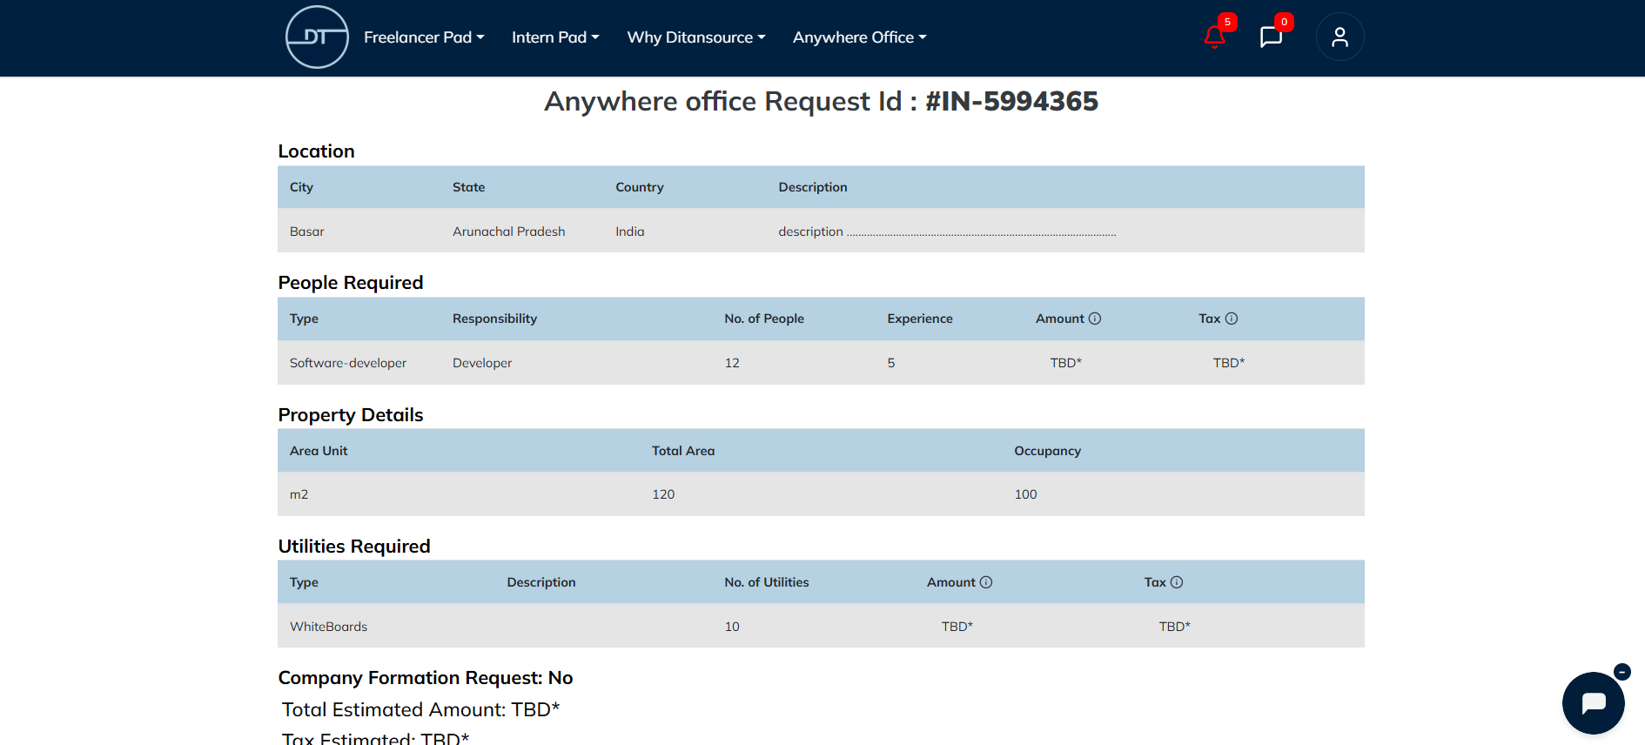The height and width of the screenshot is (745, 1645).
Task: Click the area unit value m2
Action: tap(299, 494)
